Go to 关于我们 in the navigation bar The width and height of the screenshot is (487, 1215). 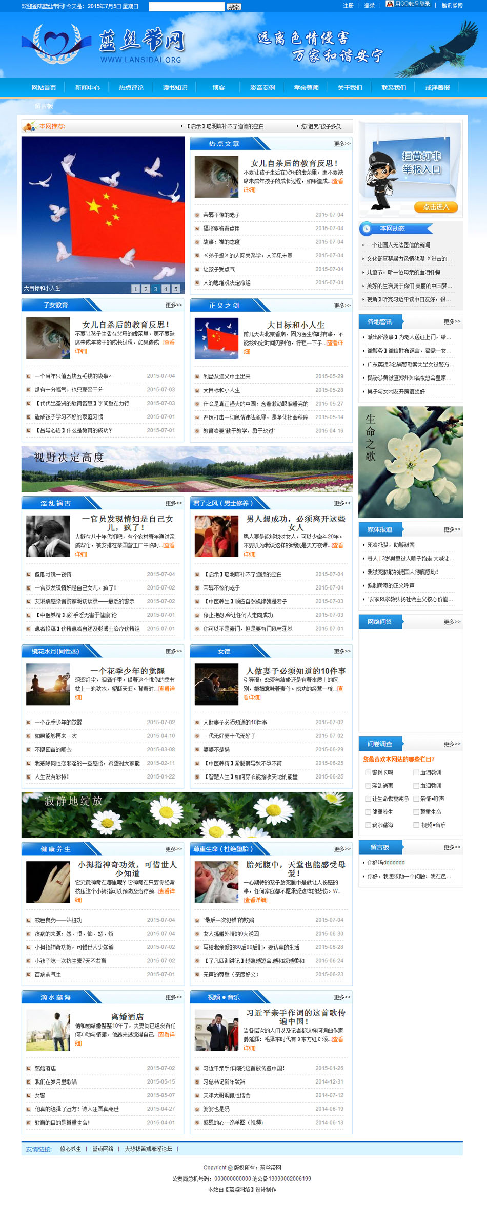coord(350,88)
